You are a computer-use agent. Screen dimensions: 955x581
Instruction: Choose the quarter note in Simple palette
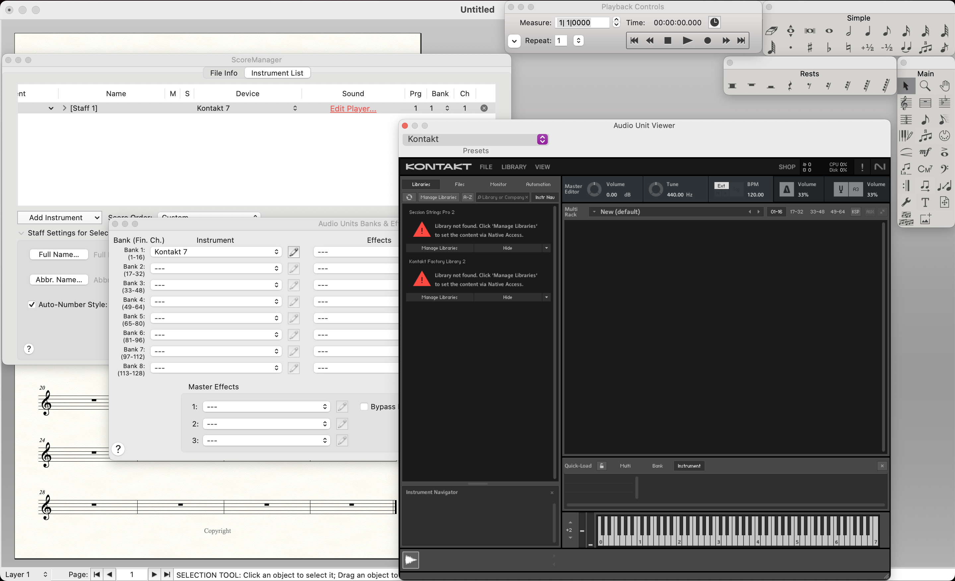(868, 31)
